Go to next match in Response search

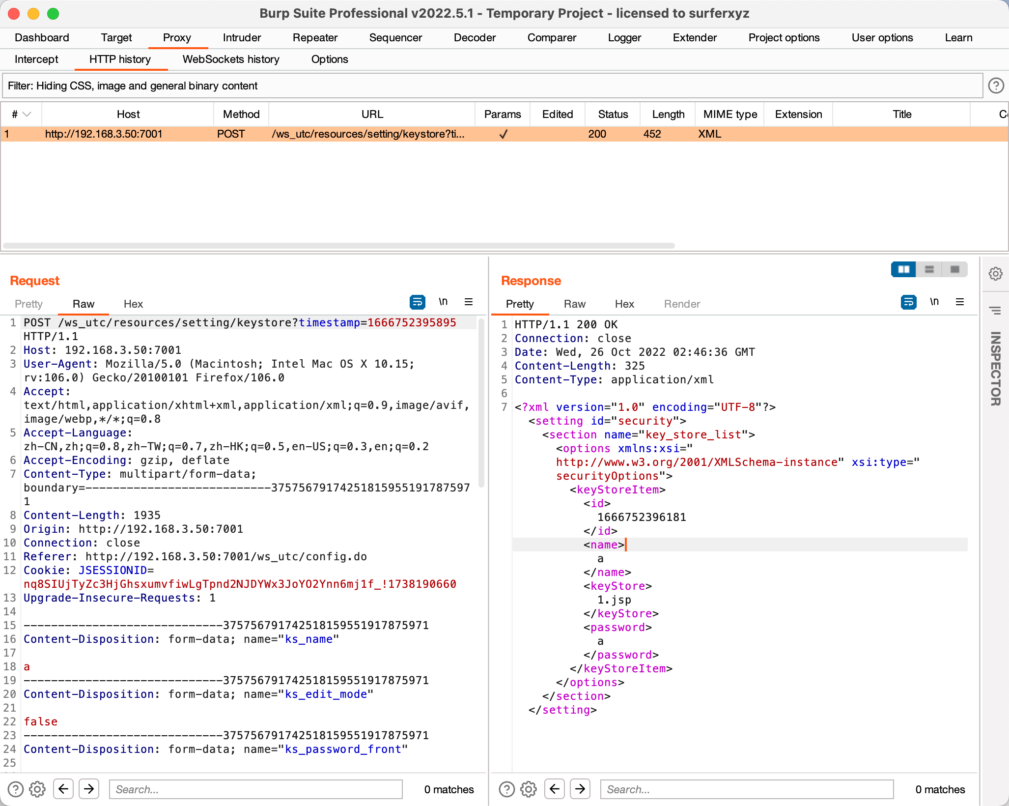coord(580,789)
